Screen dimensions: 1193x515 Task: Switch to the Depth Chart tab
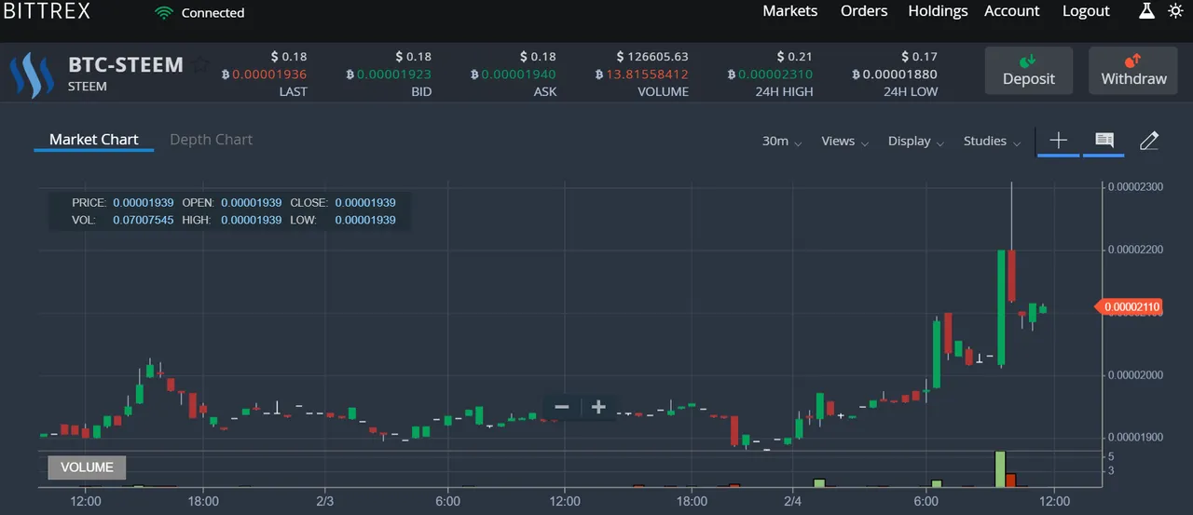coord(211,140)
